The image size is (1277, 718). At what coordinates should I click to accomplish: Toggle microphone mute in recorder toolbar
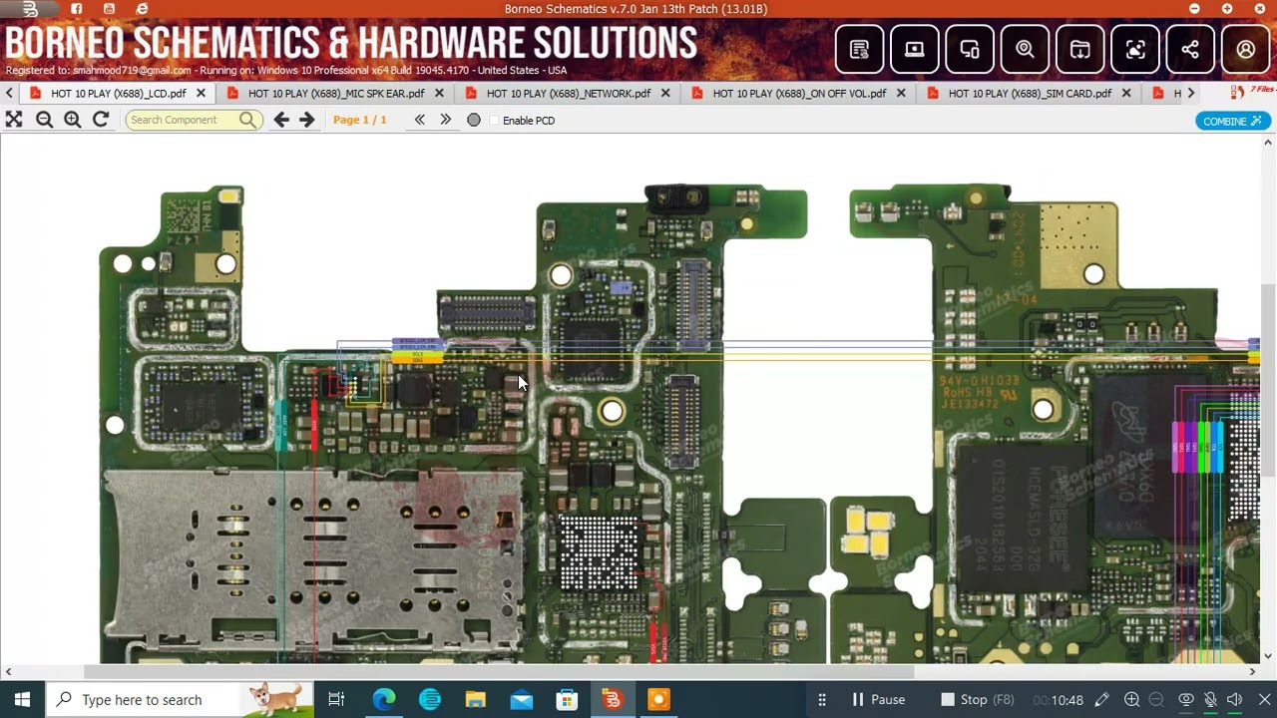coord(1210,700)
